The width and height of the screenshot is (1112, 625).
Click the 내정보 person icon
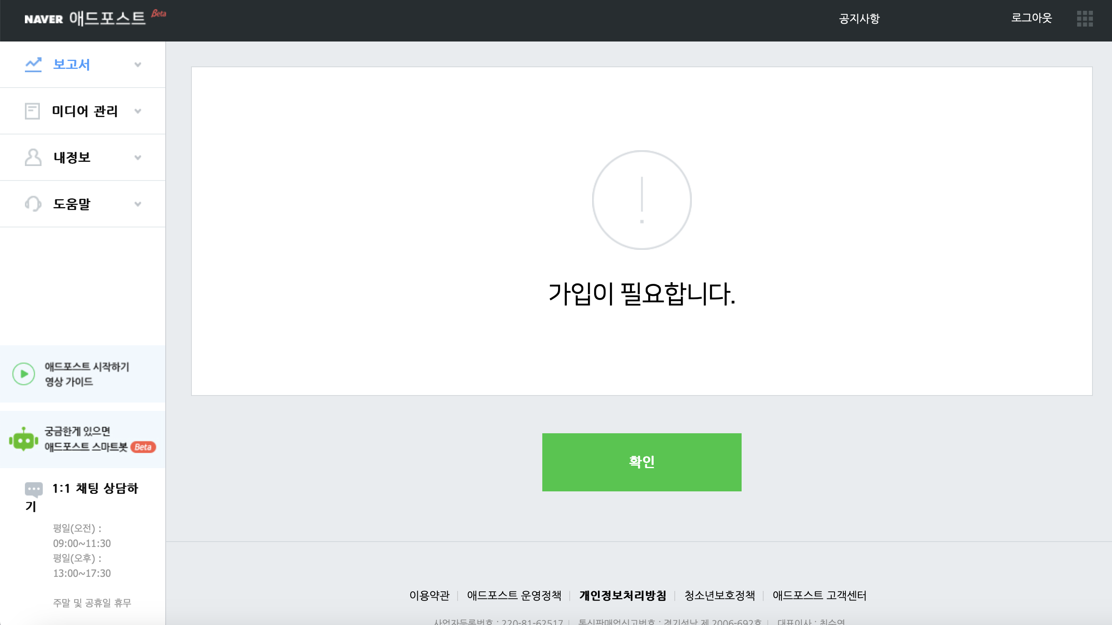(33, 157)
